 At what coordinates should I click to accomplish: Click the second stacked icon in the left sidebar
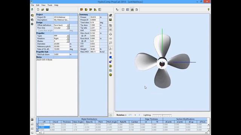32,20
